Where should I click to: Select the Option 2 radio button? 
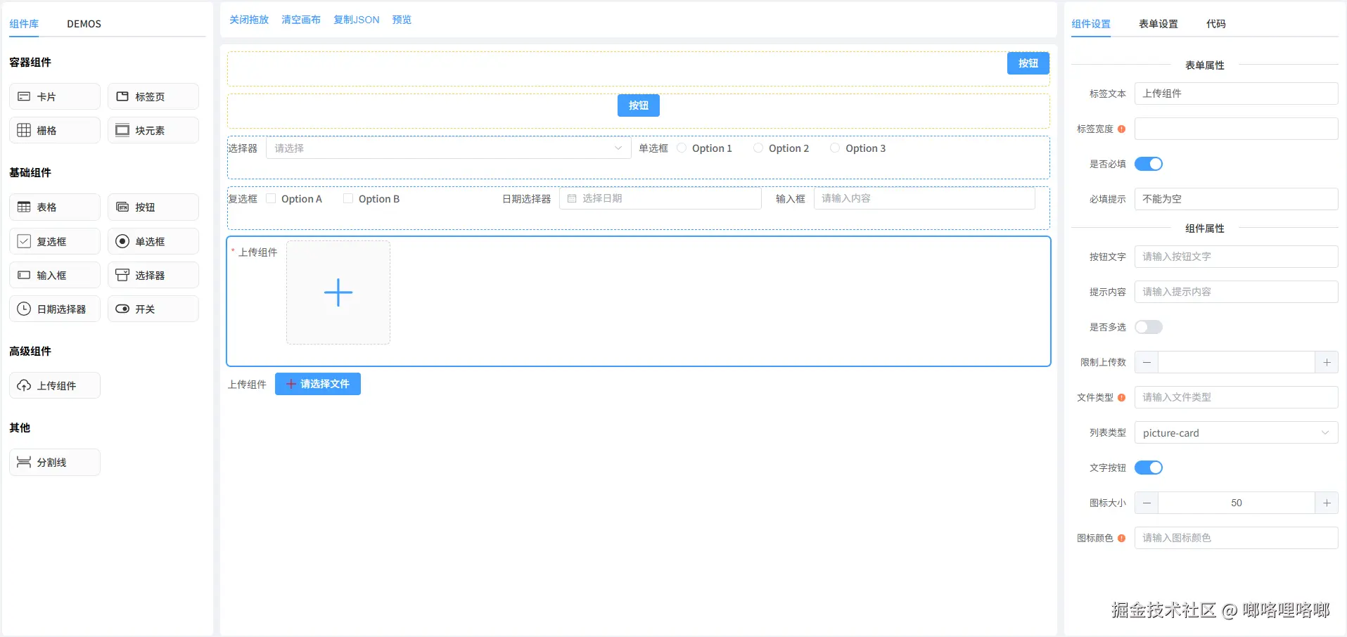[x=758, y=148]
